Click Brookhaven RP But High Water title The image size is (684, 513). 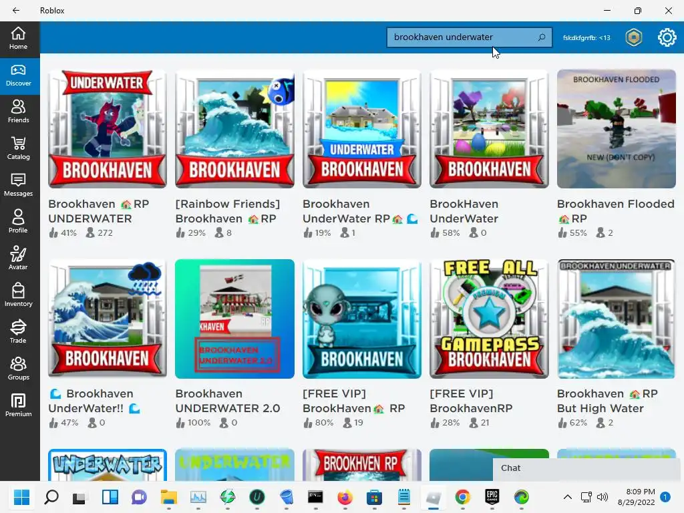click(x=607, y=401)
